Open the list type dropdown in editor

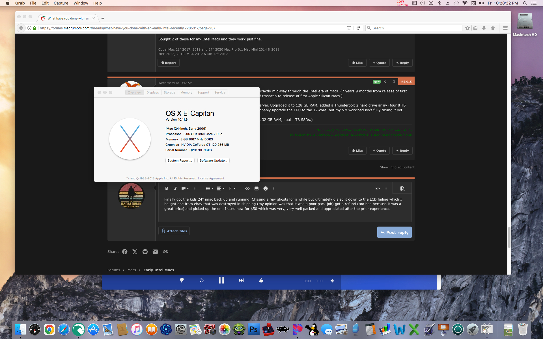tap(210, 188)
